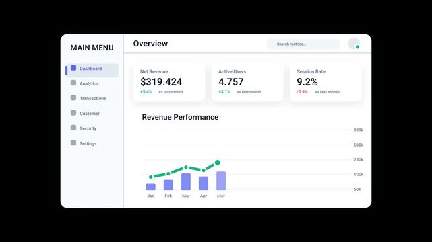Click the Analytics square icon in sidebar
432x242 pixels.
(x=73, y=83)
